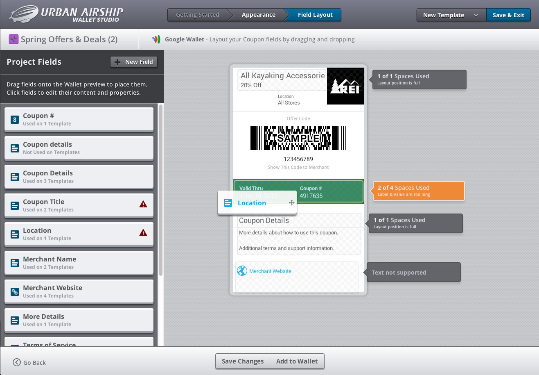Click the Valid Thru field in green zone
Viewport: 539px width, 375px height.
(x=258, y=192)
